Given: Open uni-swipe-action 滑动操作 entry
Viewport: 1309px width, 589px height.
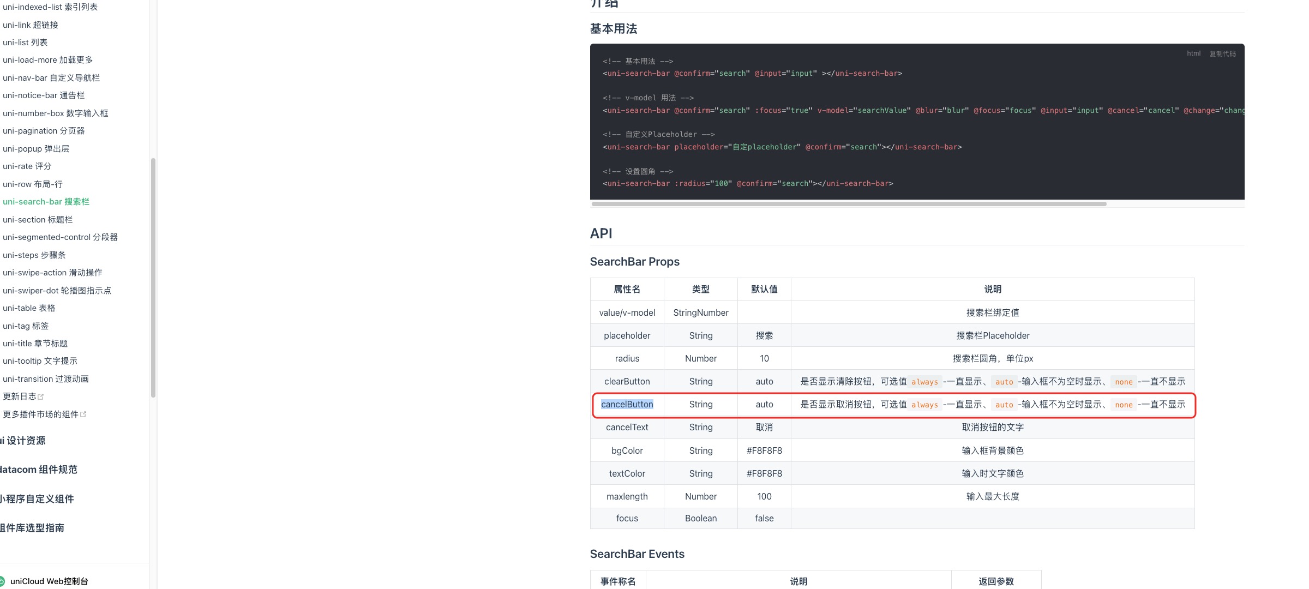Looking at the screenshot, I should click(x=52, y=273).
